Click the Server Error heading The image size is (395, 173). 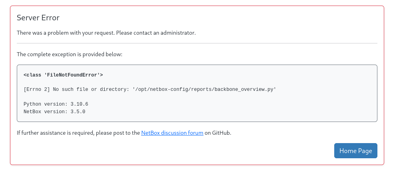click(x=38, y=18)
